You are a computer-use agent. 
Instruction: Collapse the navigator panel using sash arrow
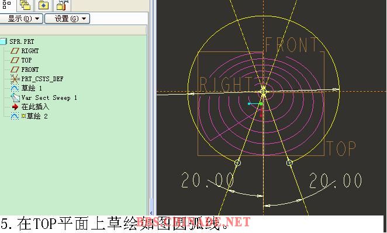click(151, 213)
